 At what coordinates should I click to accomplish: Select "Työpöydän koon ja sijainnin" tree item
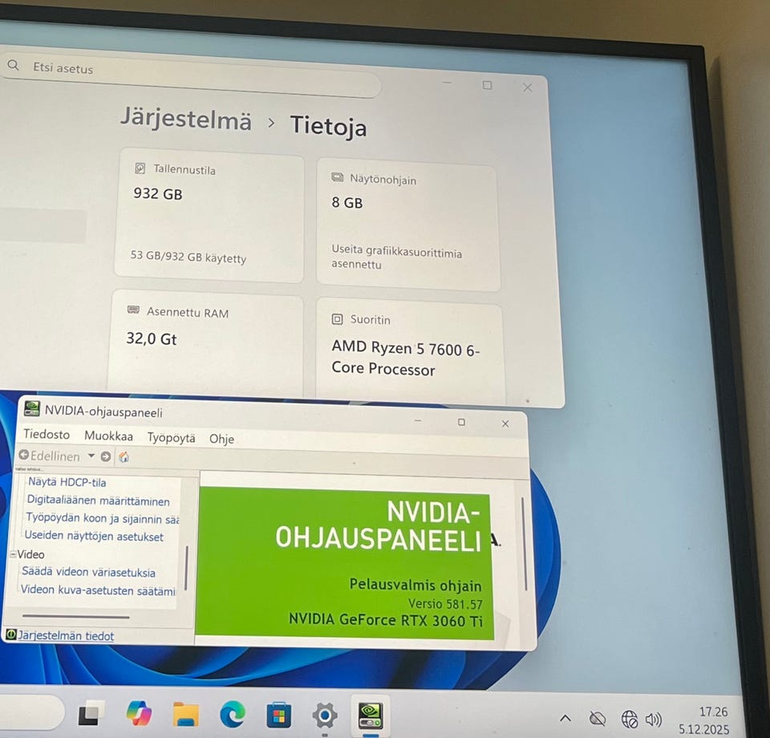pyautogui.click(x=102, y=518)
